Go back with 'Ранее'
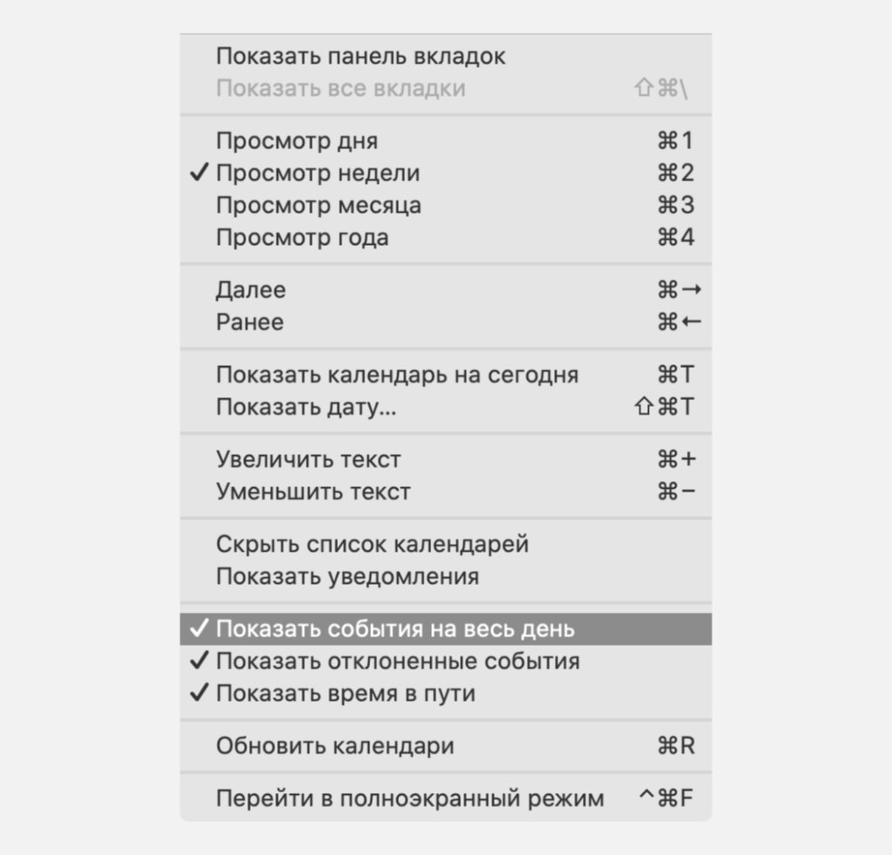The width and height of the screenshot is (892, 855). click(250, 322)
